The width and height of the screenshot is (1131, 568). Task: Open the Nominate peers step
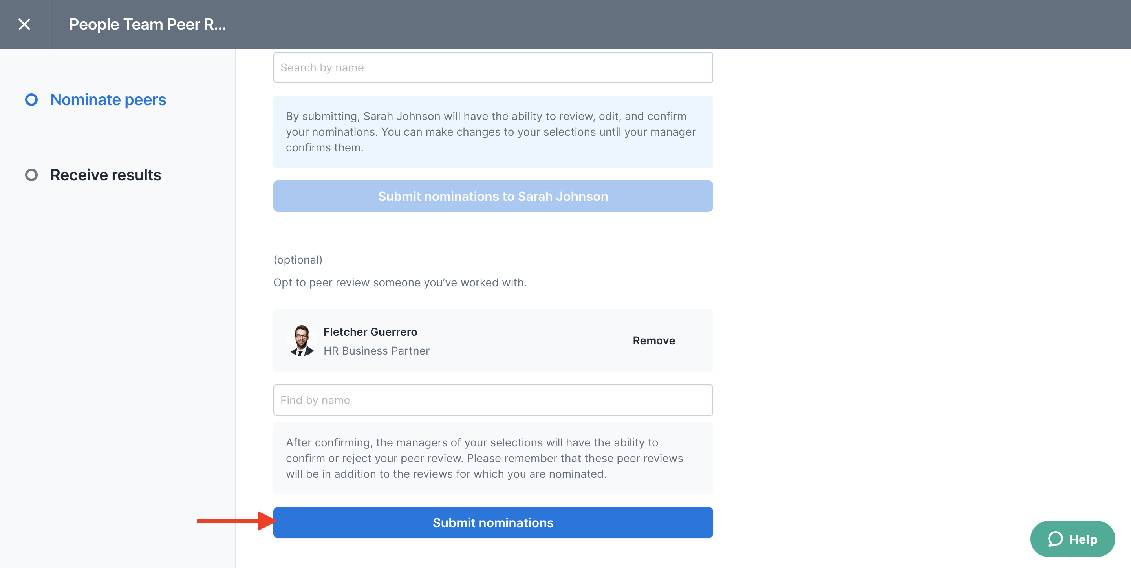tap(108, 99)
